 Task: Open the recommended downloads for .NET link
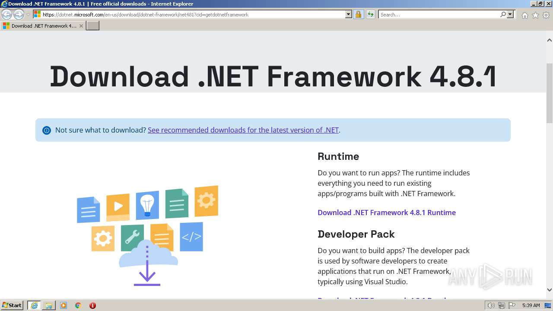pos(243,130)
